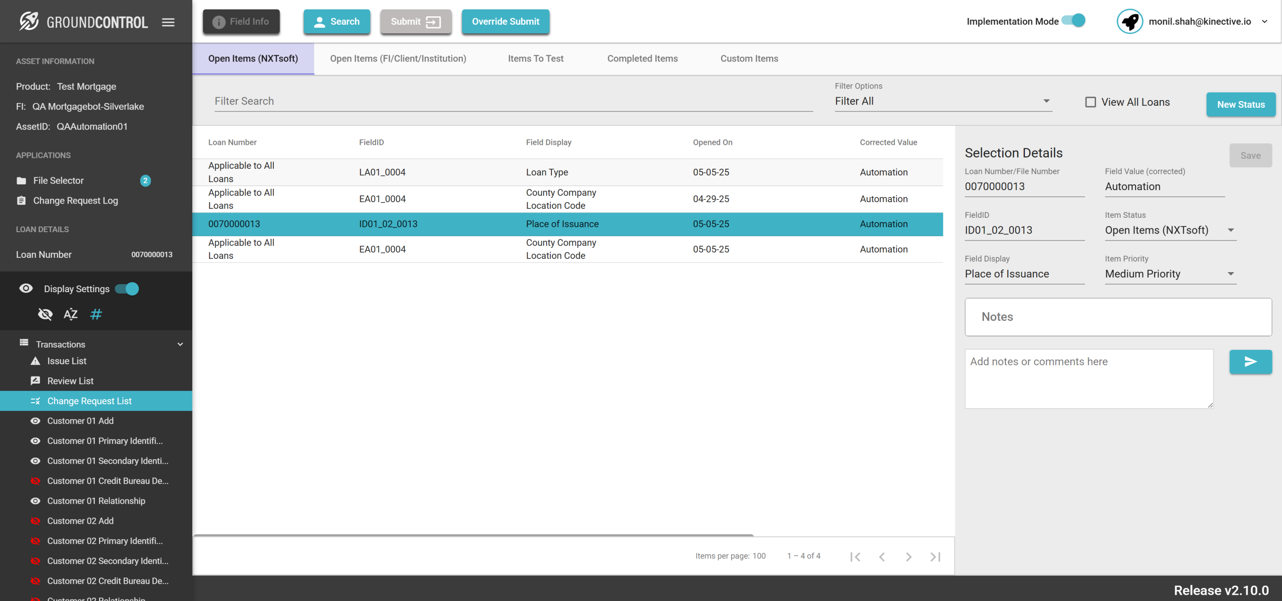Click the hide-all crossed eye icon
The height and width of the screenshot is (601, 1282).
[x=45, y=314]
